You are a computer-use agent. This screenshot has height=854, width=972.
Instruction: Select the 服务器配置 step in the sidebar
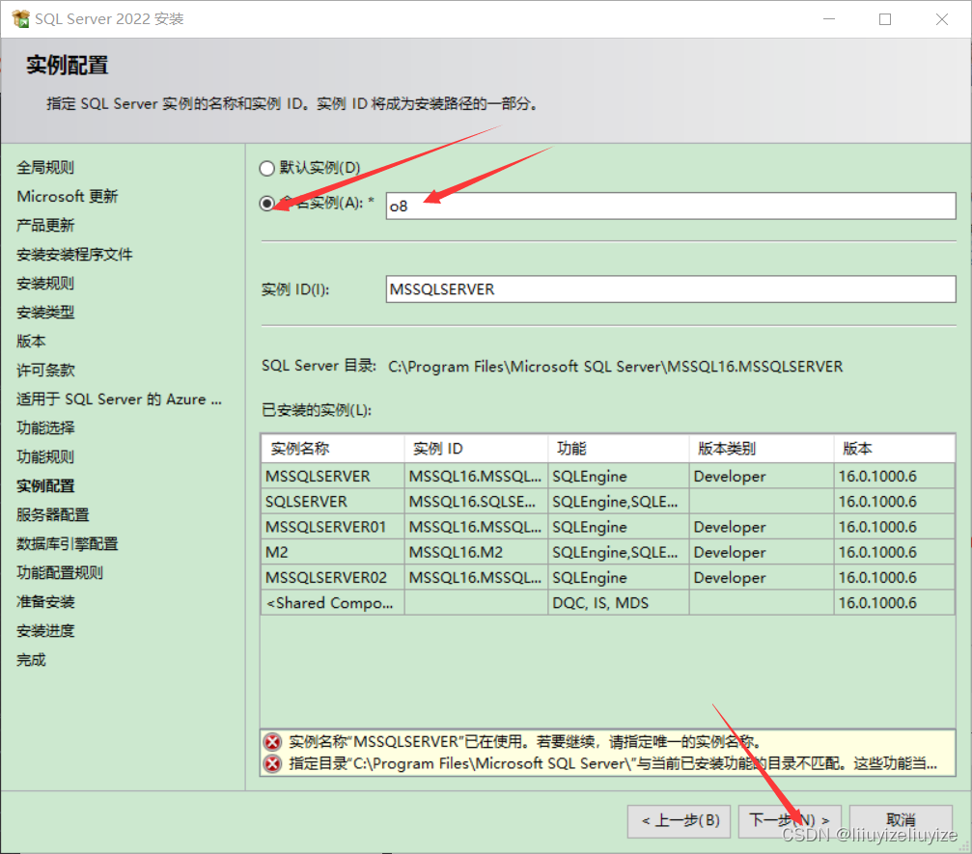pos(53,515)
